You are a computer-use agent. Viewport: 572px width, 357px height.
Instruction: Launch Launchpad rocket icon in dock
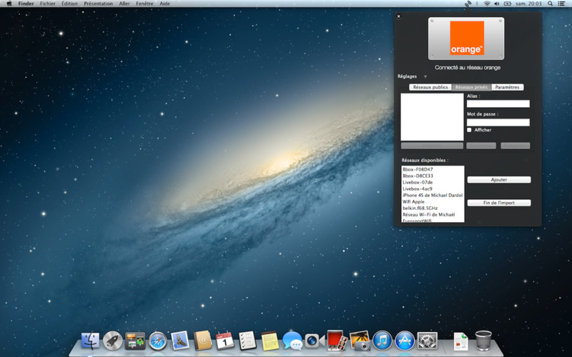click(x=112, y=341)
